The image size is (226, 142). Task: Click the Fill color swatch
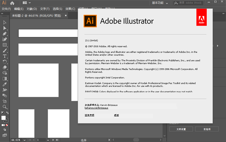coord(3,118)
